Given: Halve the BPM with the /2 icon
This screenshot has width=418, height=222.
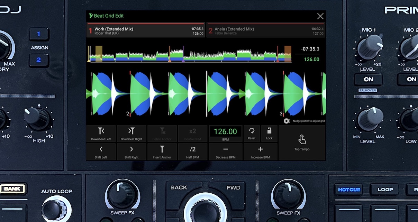Looking at the screenshot, I should 192,150.
